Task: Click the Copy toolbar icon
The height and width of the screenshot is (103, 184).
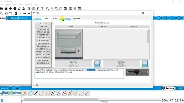Action: pyautogui.click(x=29, y=9)
